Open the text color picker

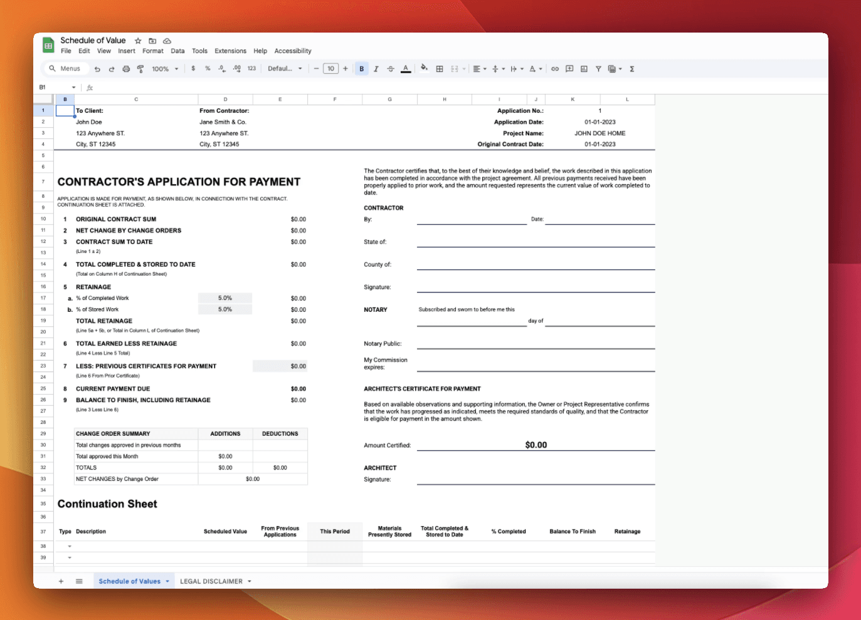tap(406, 69)
